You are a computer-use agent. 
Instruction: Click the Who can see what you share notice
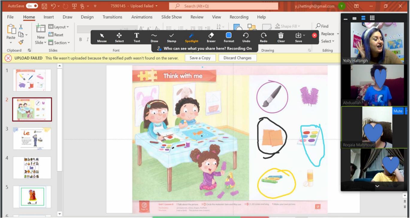coord(204,48)
